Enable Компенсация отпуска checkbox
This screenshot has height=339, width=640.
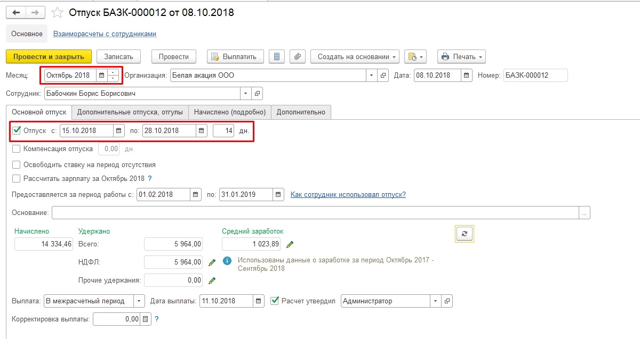tap(17, 149)
